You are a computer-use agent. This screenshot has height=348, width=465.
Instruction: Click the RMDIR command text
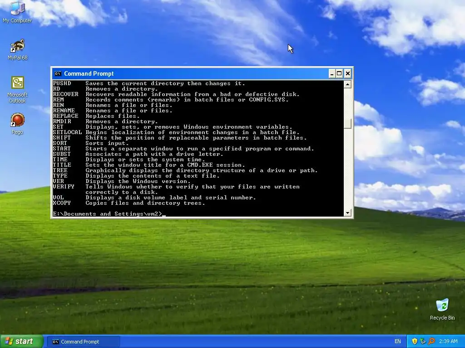pyautogui.click(x=62, y=121)
